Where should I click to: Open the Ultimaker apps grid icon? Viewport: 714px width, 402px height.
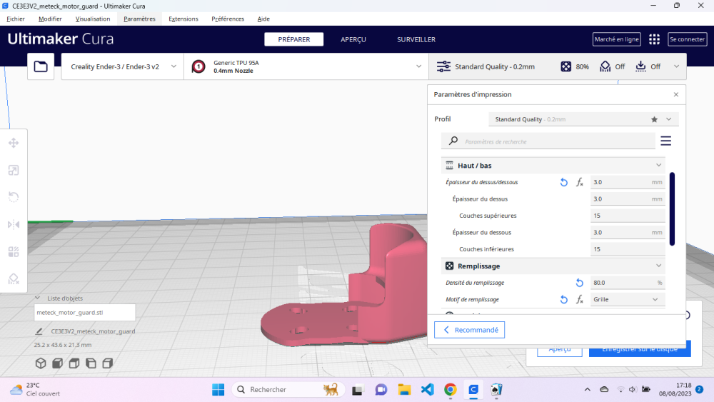654,39
